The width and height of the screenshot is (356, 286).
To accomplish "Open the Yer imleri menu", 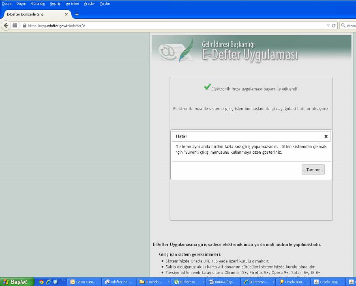I will pos(72,4).
